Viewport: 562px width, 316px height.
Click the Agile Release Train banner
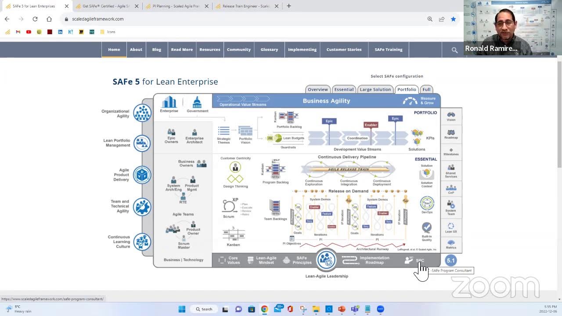(349, 169)
